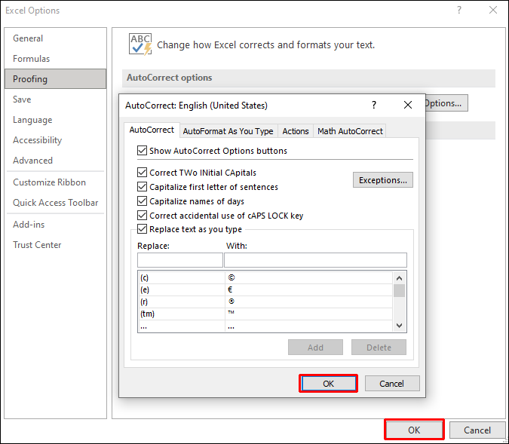Toggle Capitalize first letter of sentences
Image resolution: width=509 pixels, height=444 pixels.
[x=142, y=187]
